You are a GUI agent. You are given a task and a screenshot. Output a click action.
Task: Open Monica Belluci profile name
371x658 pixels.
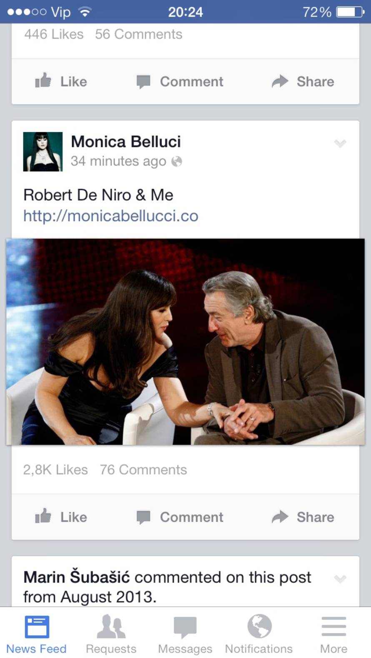126,142
